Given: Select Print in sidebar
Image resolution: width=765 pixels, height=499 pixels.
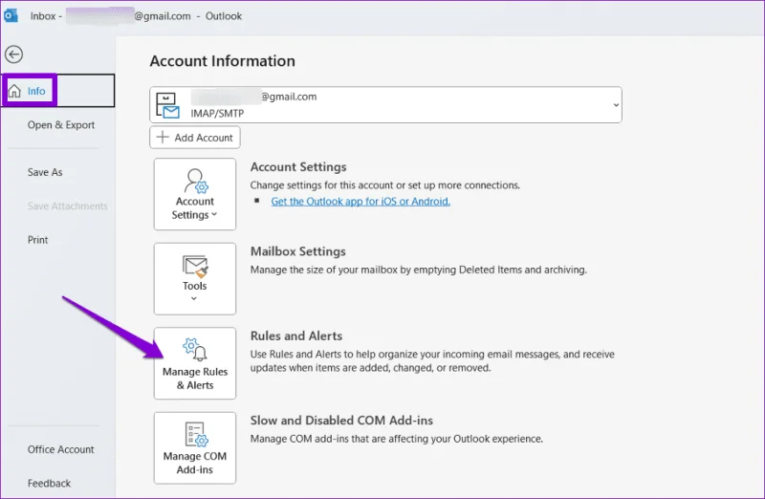Looking at the screenshot, I should click(x=37, y=240).
